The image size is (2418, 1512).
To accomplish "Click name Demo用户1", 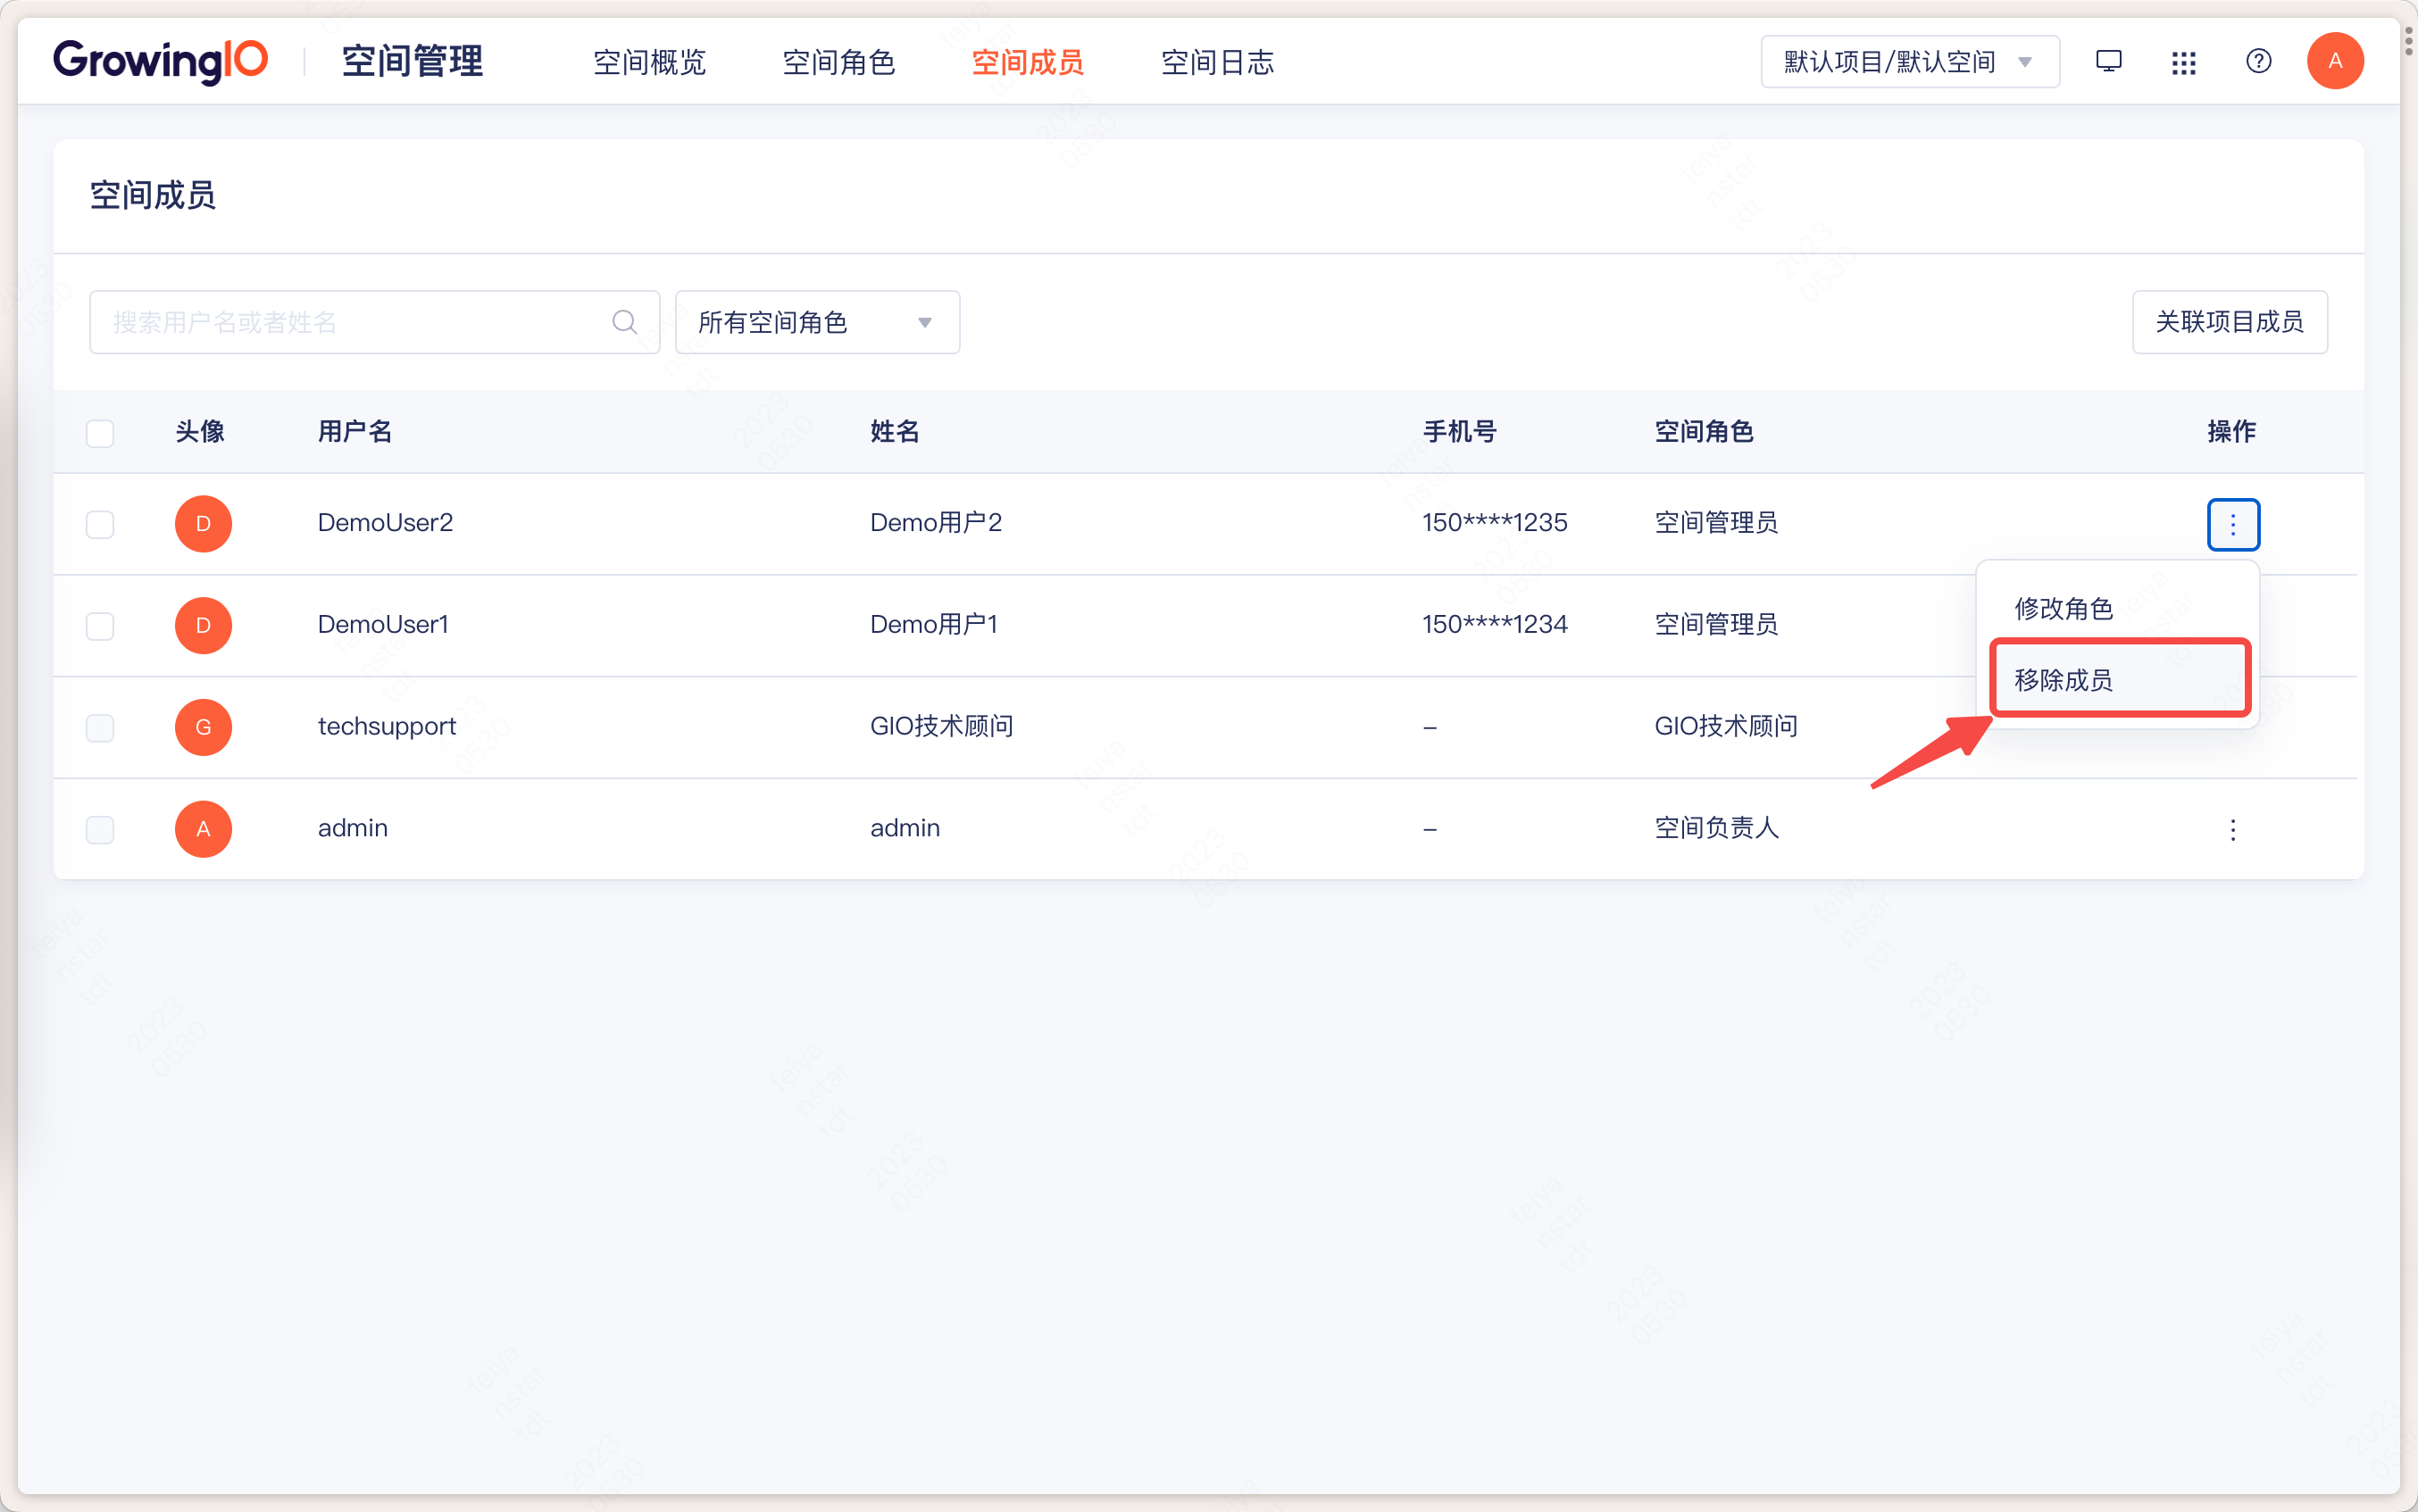I will tap(933, 624).
